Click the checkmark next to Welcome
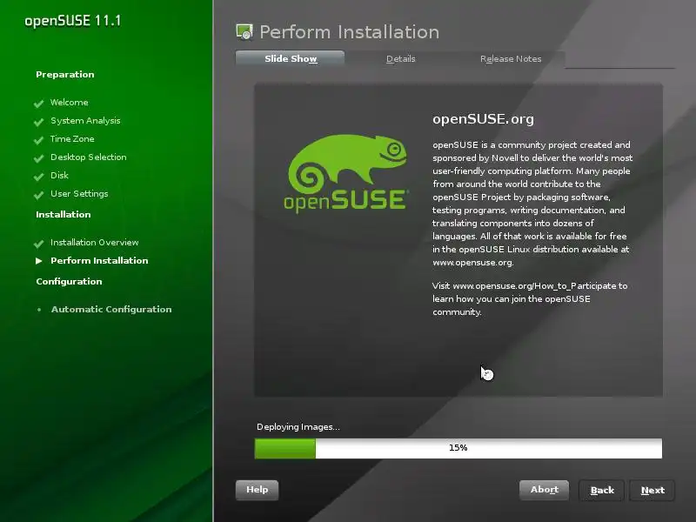Screen dimensions: 696x522 [39, 104]
